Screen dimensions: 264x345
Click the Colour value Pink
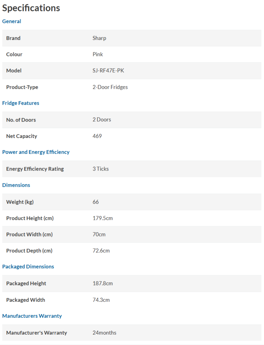point(98,54)
